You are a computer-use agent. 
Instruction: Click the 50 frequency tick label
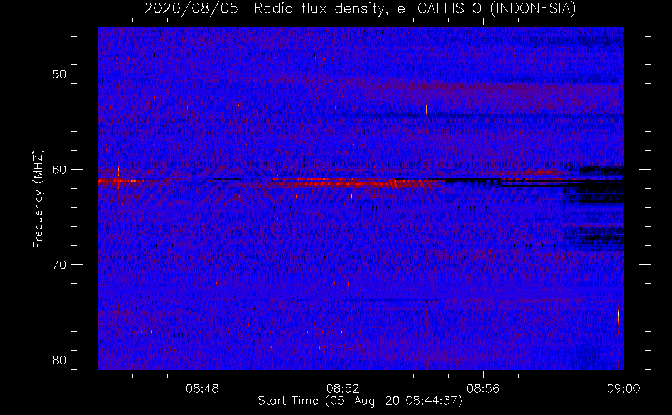(59, 74)
